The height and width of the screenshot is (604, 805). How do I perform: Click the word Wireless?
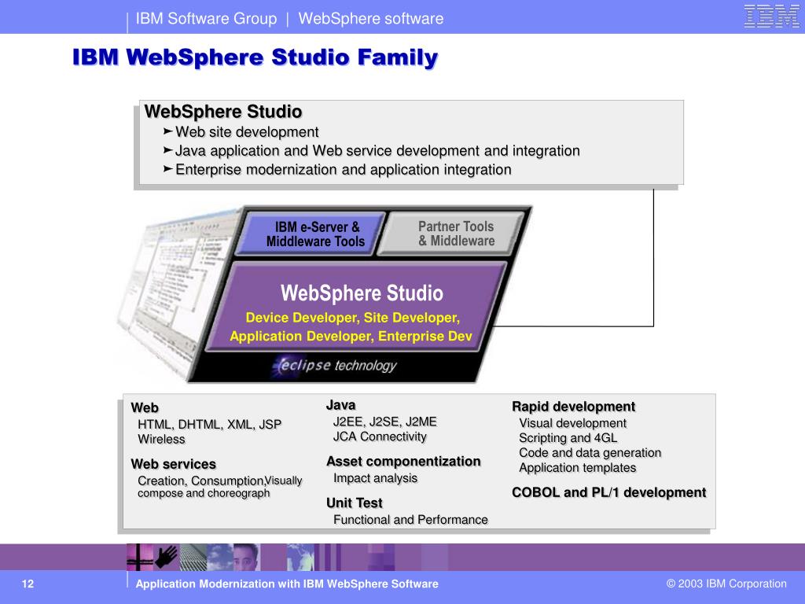(161, 440)
